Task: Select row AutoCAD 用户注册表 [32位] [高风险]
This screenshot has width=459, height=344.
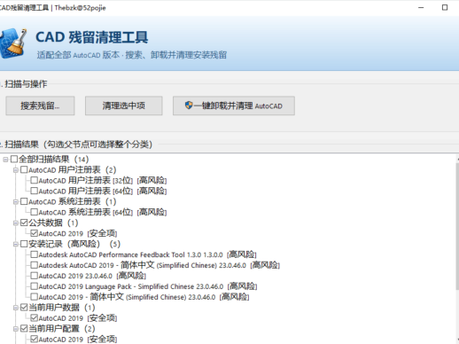Action: [103, 180]
